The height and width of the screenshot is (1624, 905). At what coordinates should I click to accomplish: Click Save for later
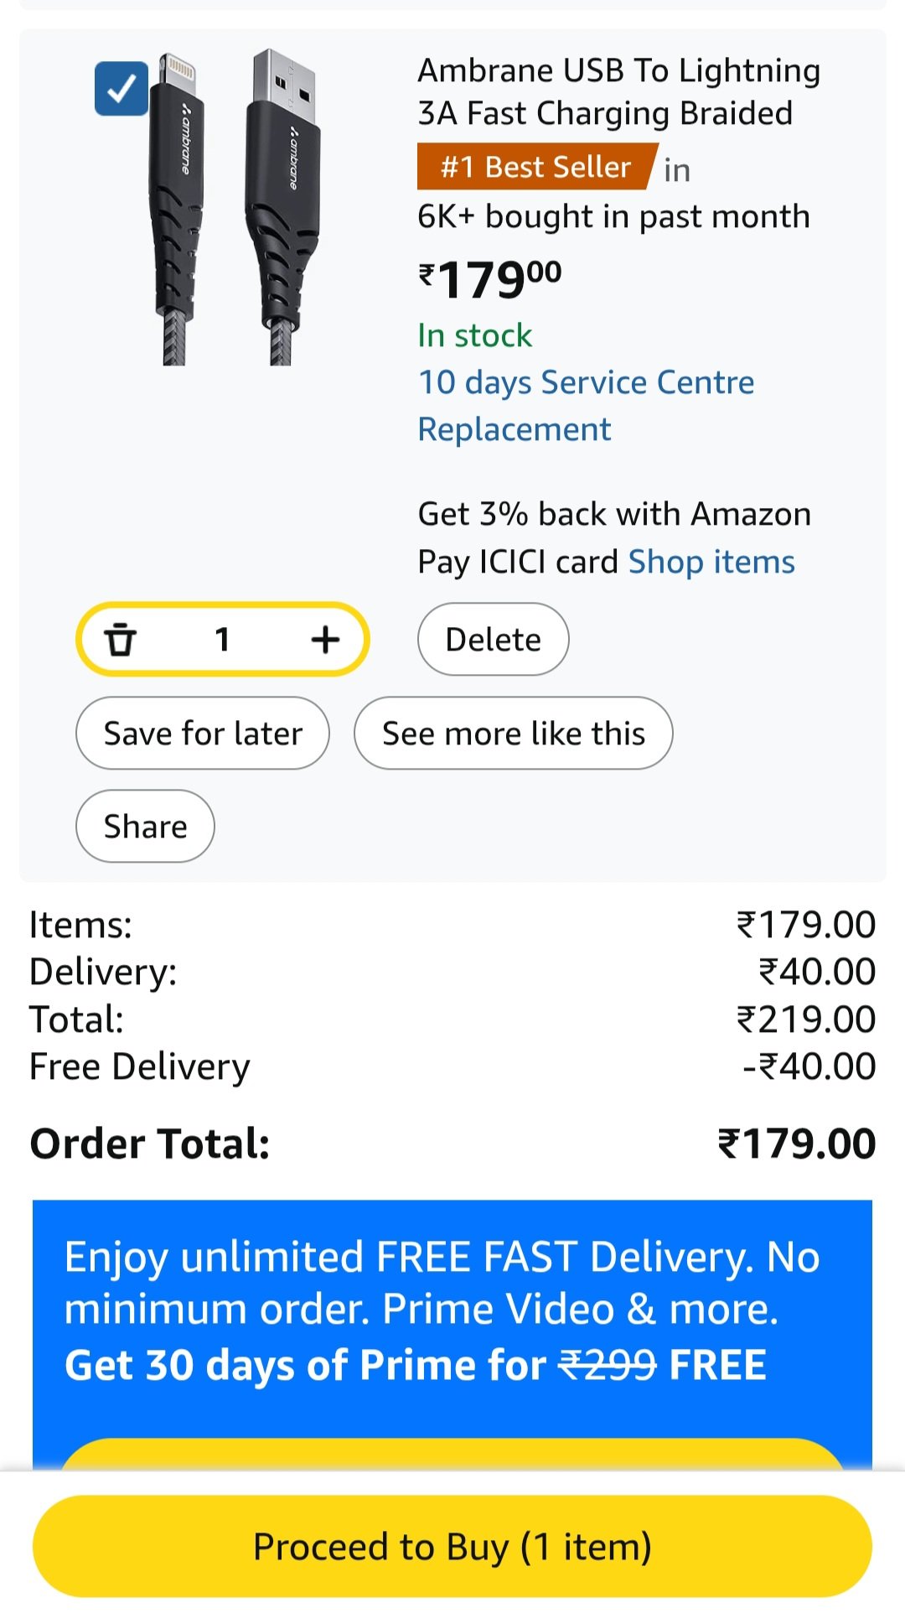coord(203,733)
